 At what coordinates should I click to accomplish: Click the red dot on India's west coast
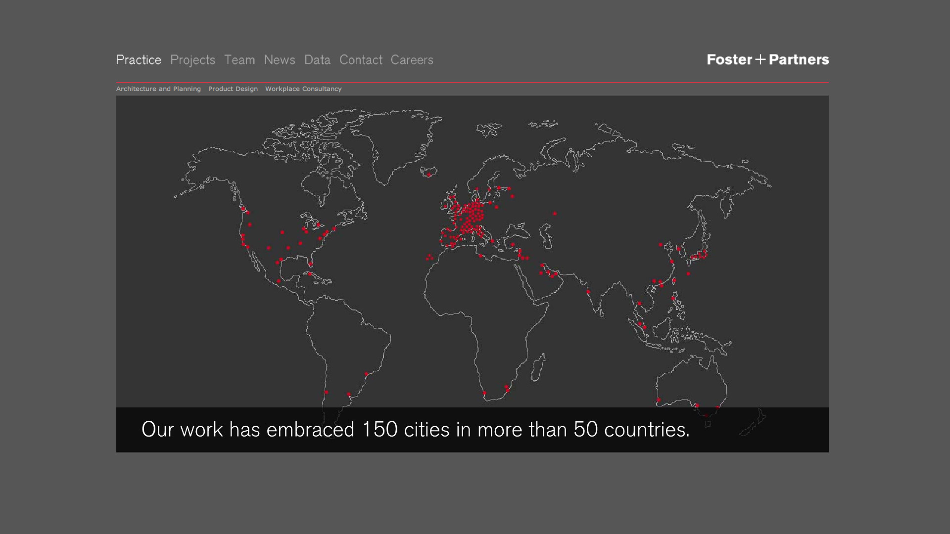588,292
